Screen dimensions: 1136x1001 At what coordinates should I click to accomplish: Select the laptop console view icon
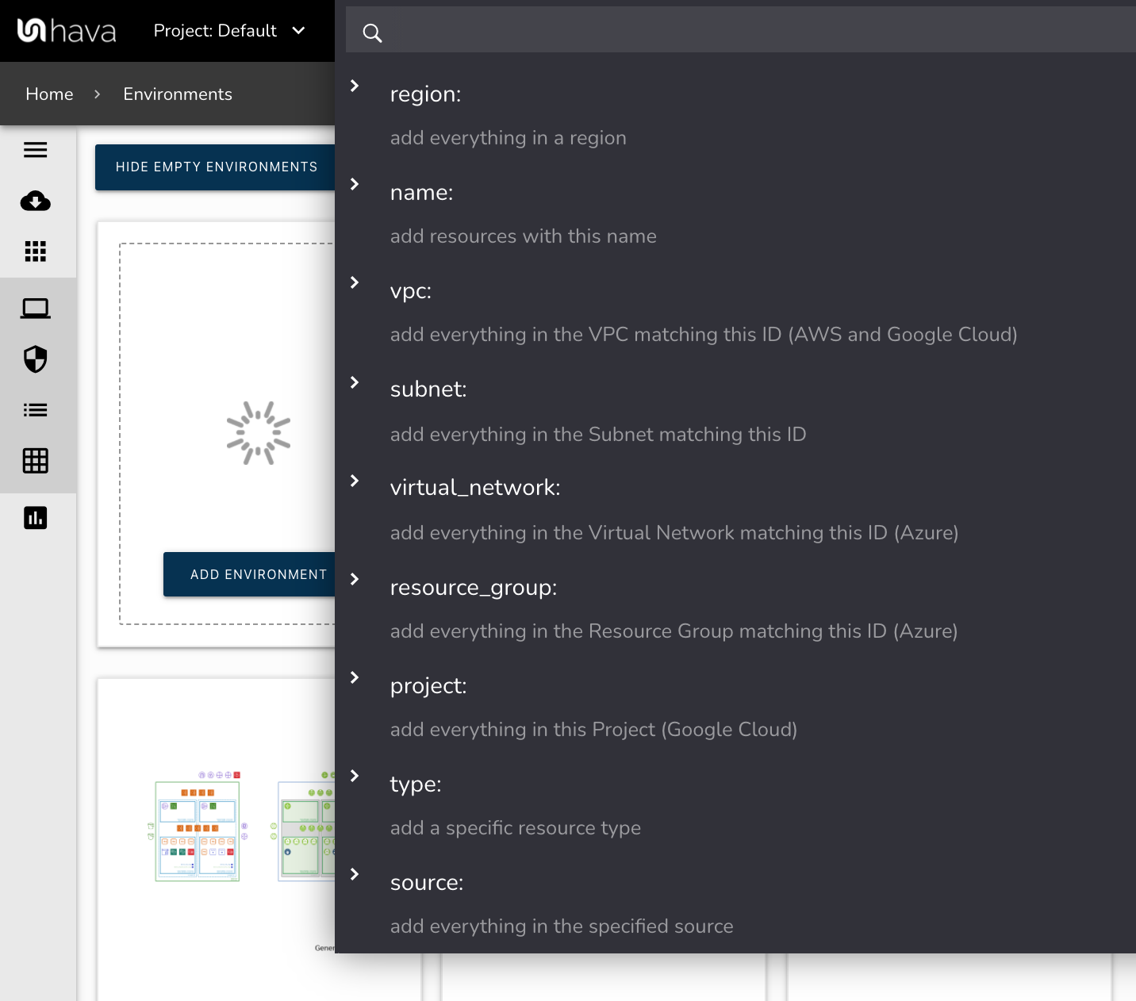[x=35, y=308]
